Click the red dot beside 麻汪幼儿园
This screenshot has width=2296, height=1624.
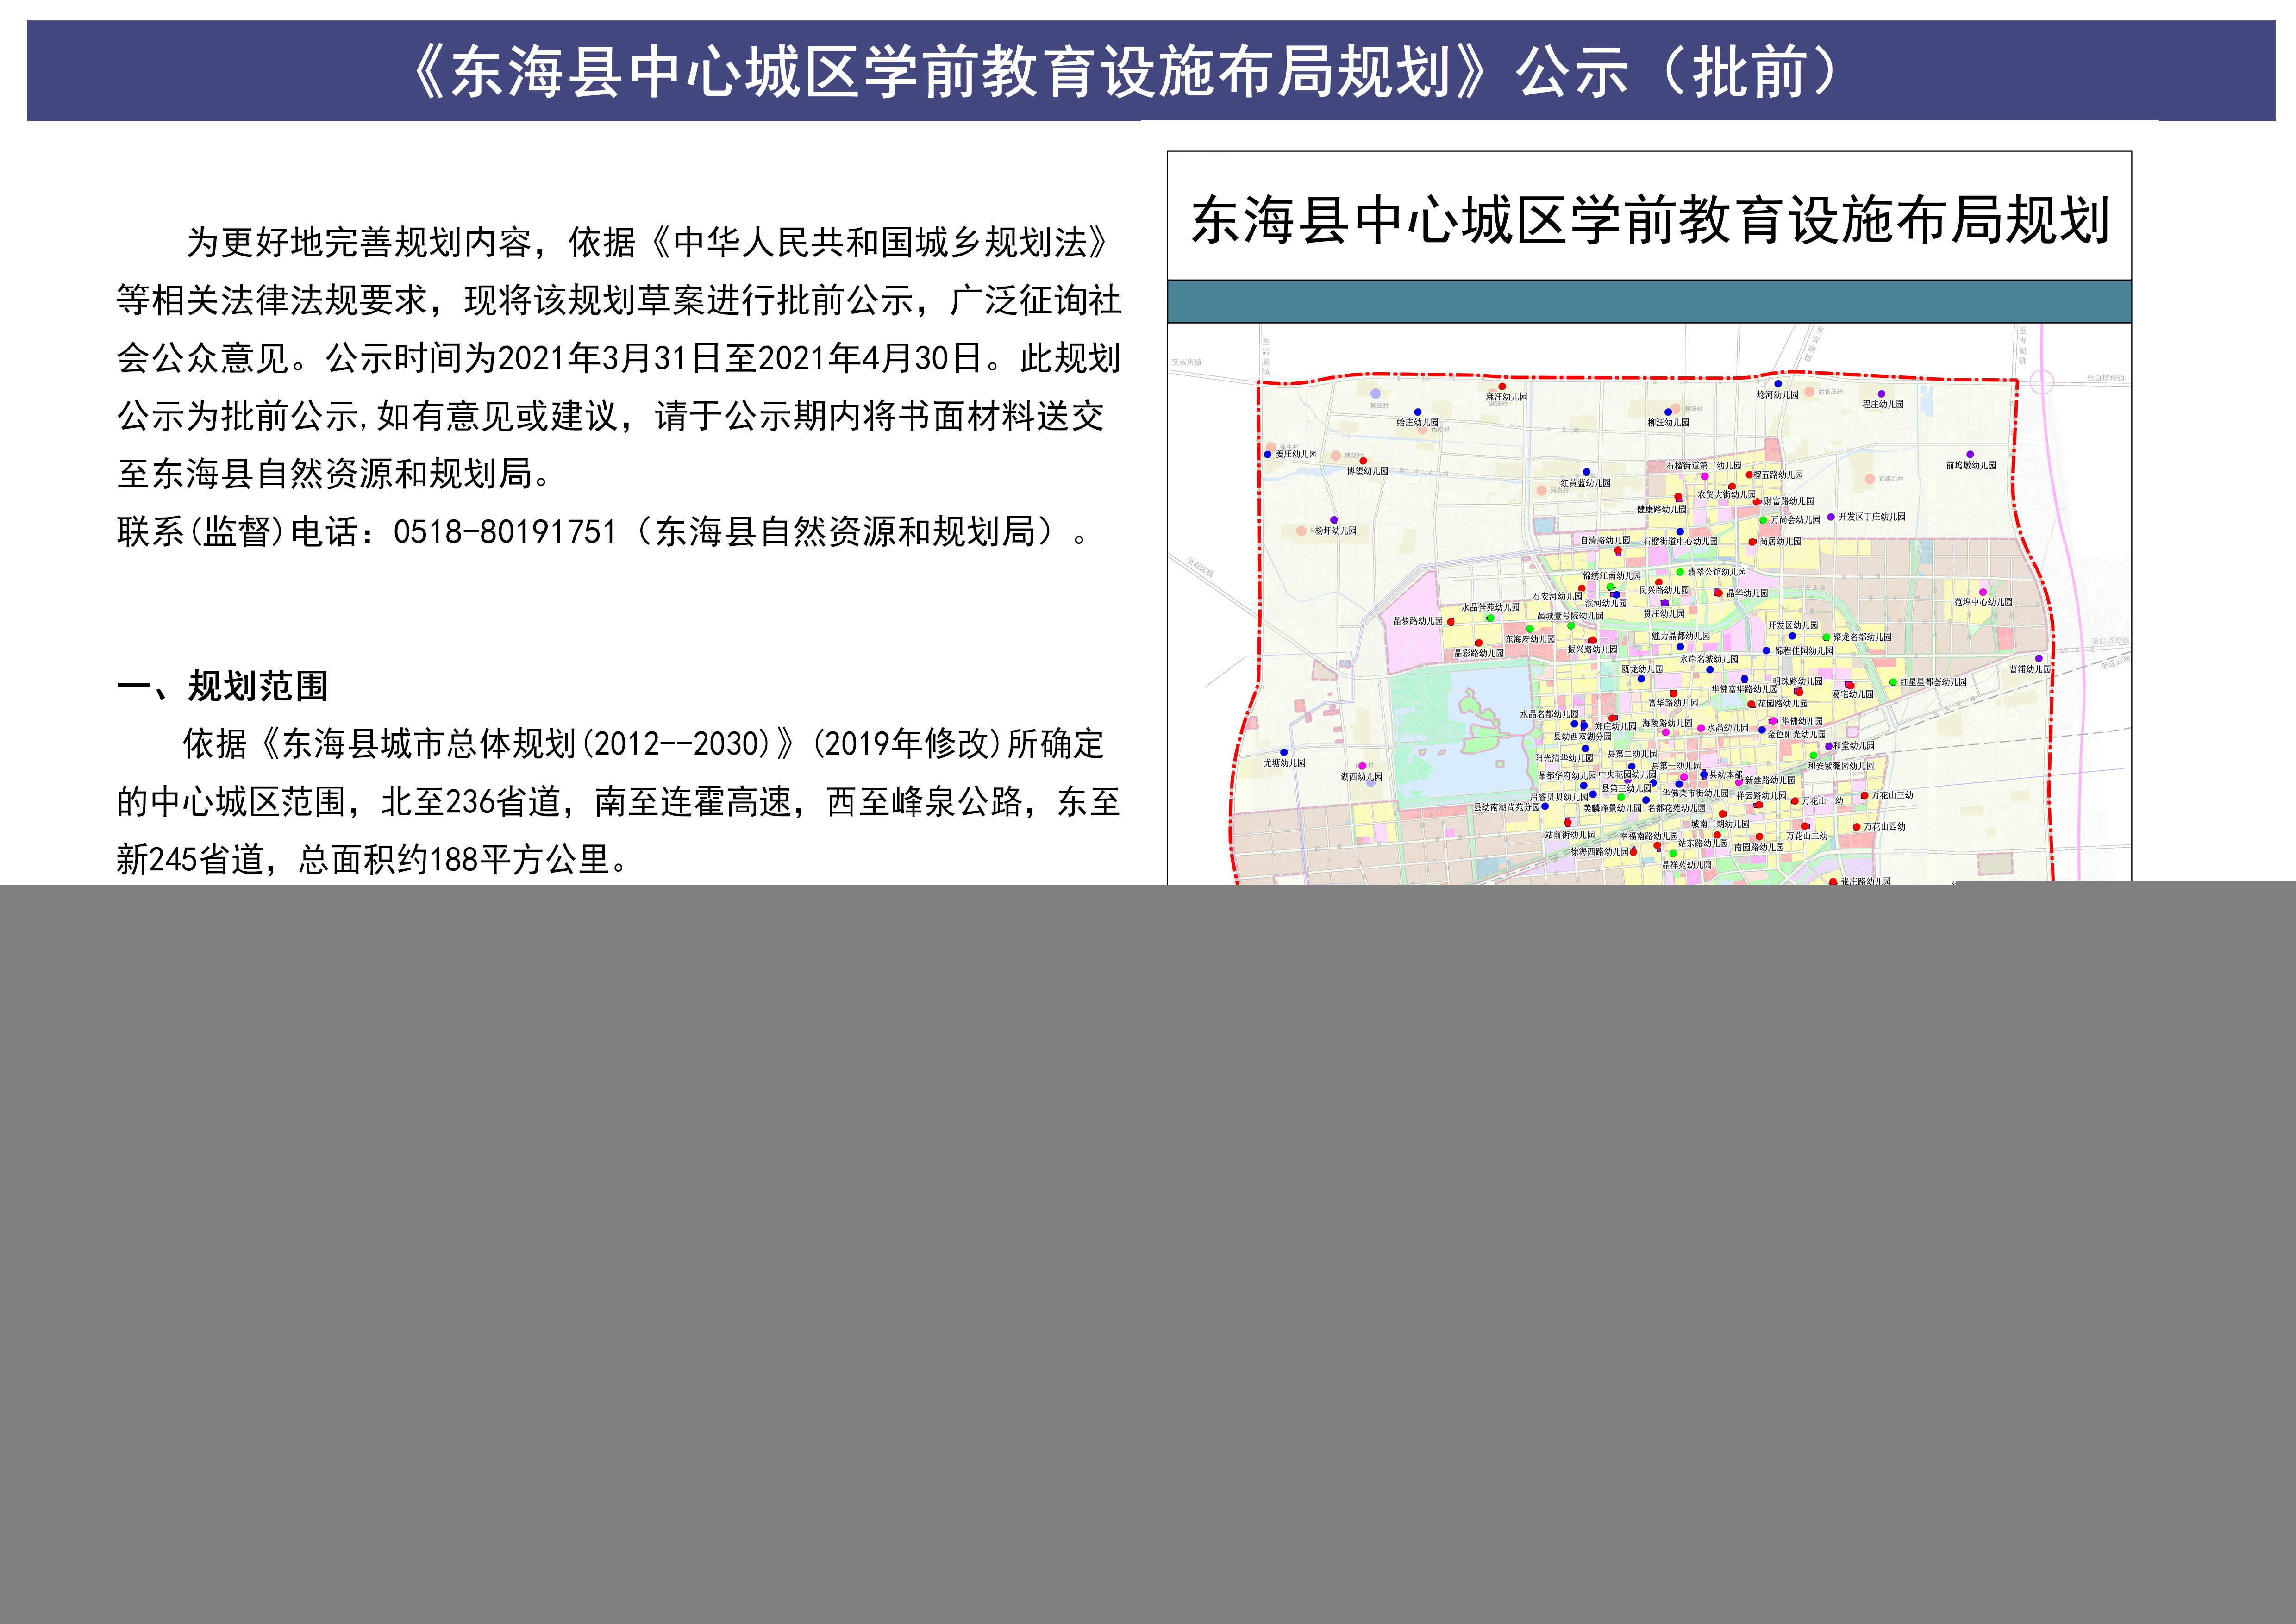pyautogui.click(x=1502, y=386)
